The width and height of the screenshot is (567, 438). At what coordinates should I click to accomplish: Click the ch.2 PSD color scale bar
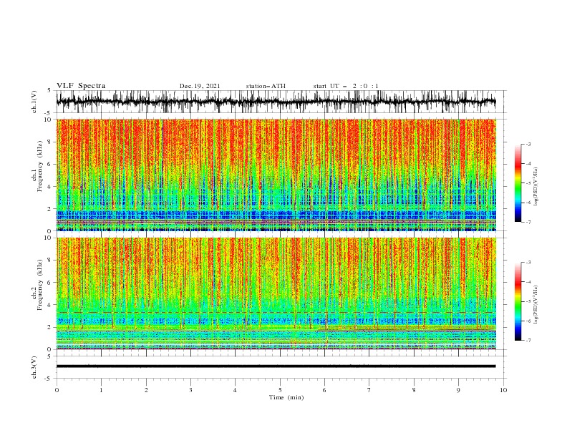(x=518, y=301)
